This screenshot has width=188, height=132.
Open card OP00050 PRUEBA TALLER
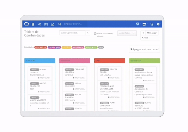pyautogui.click(x=109, y=74)
